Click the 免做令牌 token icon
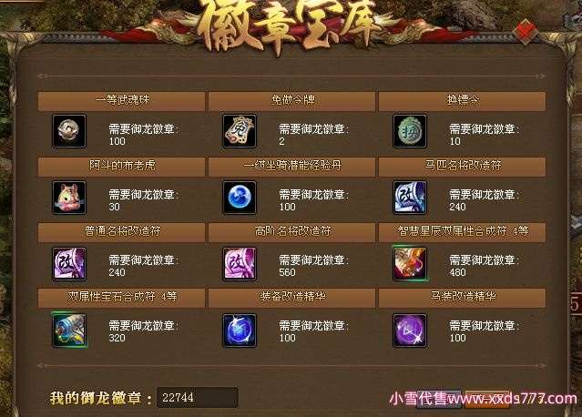Screen dimensions: 582x417 (x=240, y=131)
